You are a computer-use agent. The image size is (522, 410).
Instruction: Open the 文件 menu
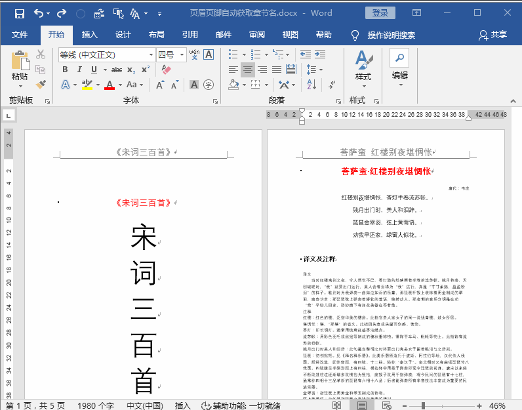tap(20, 35)
